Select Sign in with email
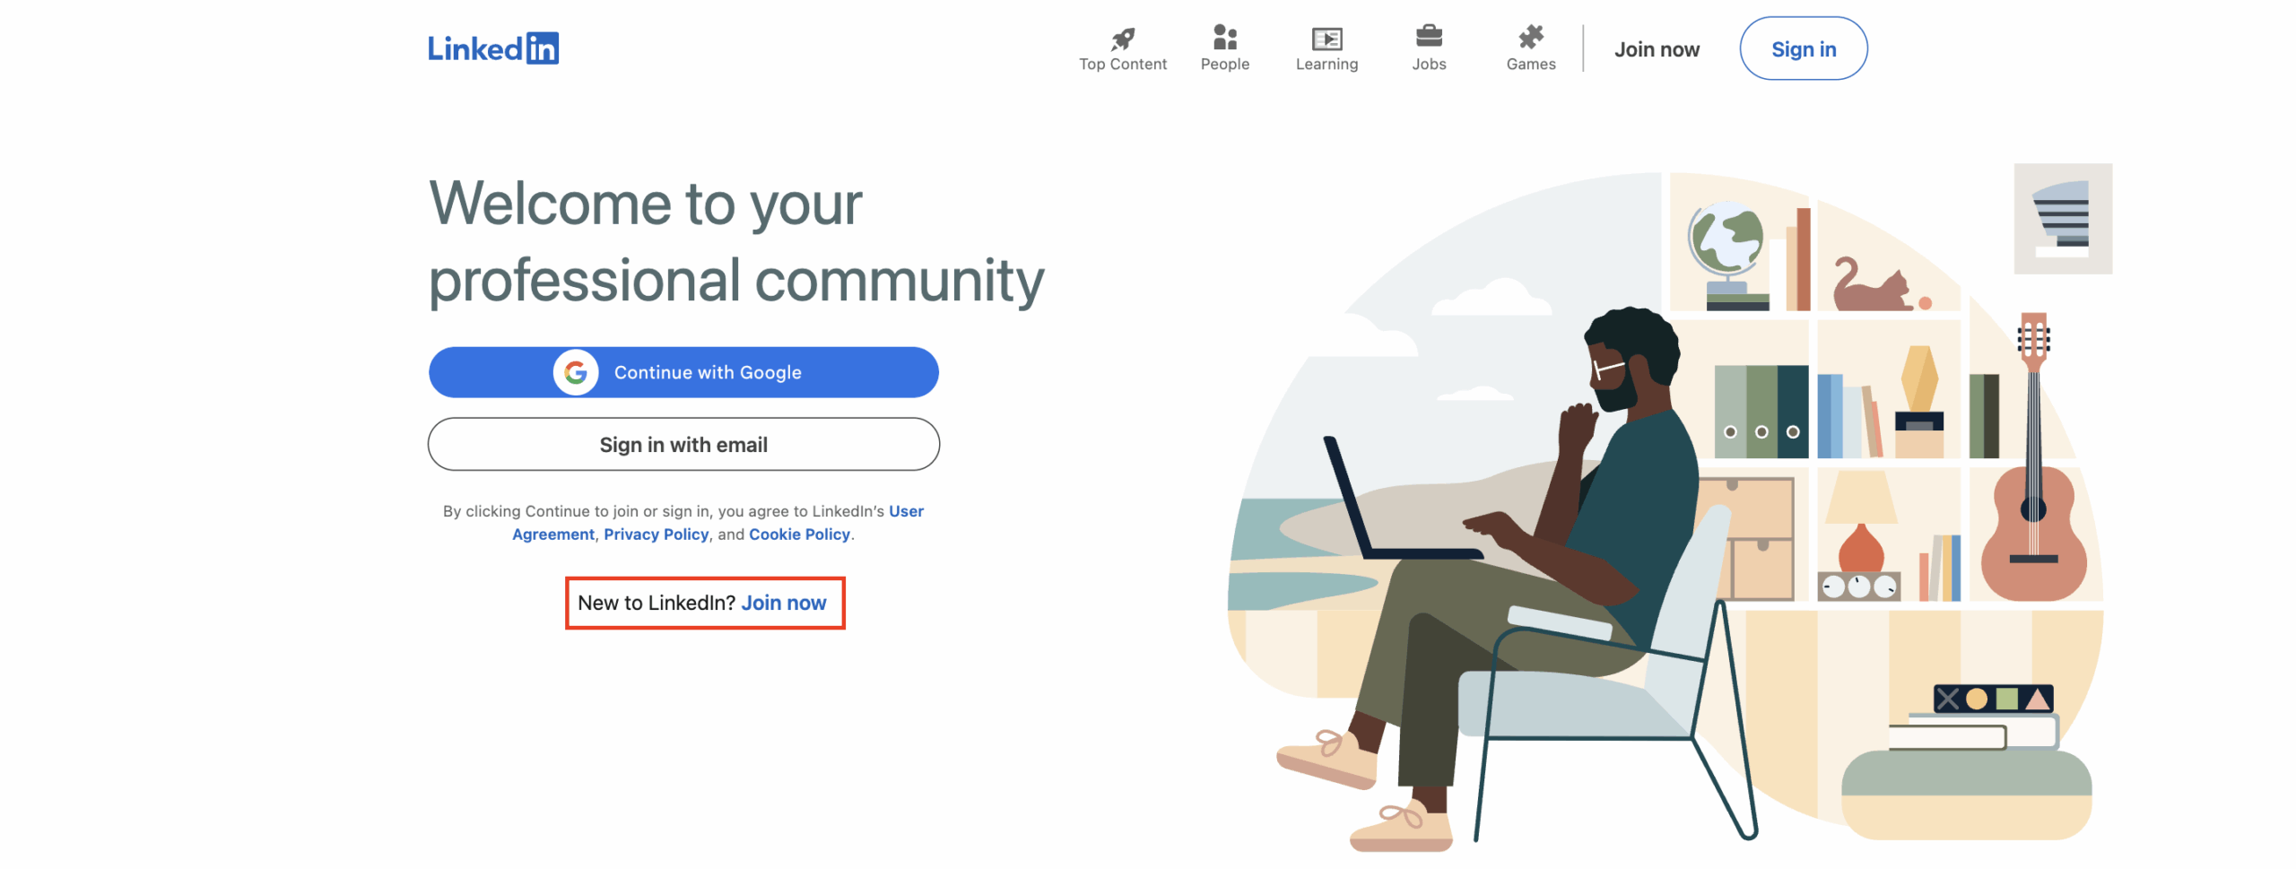 click(x=683, y=445)
